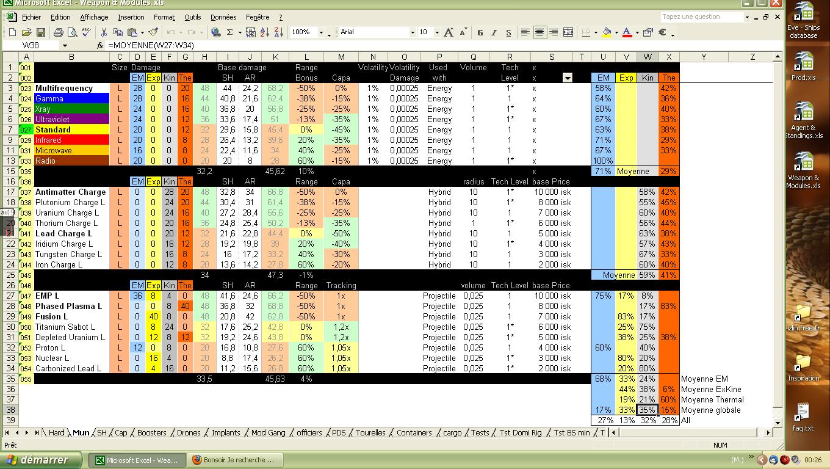Image resolution: width=830 pixels, height=469 pixels.
Task: Save the workbook with the floppy icon
Action: (40, 32)
